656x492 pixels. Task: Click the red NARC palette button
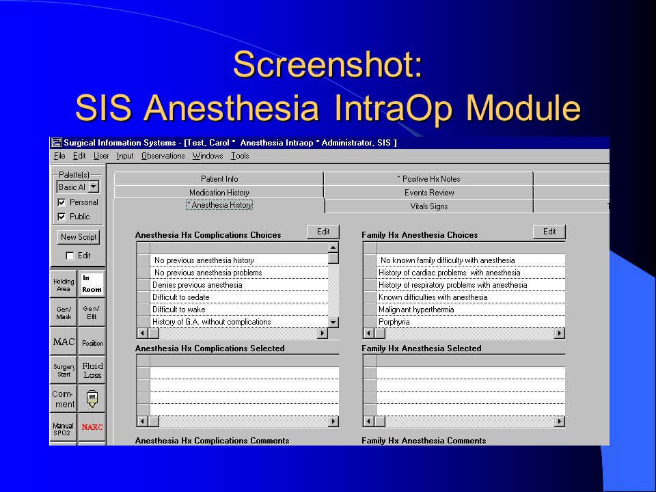[x=92, y=427]
